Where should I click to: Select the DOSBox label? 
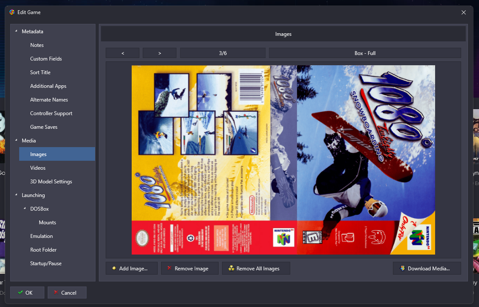[x=39, y=209]
